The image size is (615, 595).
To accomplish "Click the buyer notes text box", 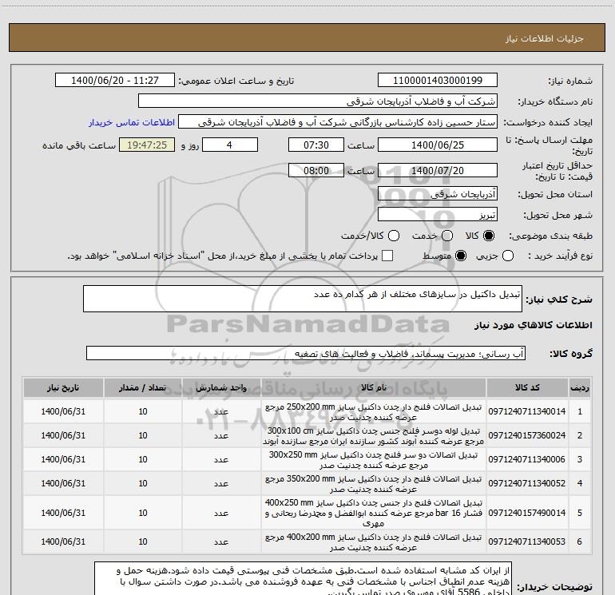I will (303, 578).
